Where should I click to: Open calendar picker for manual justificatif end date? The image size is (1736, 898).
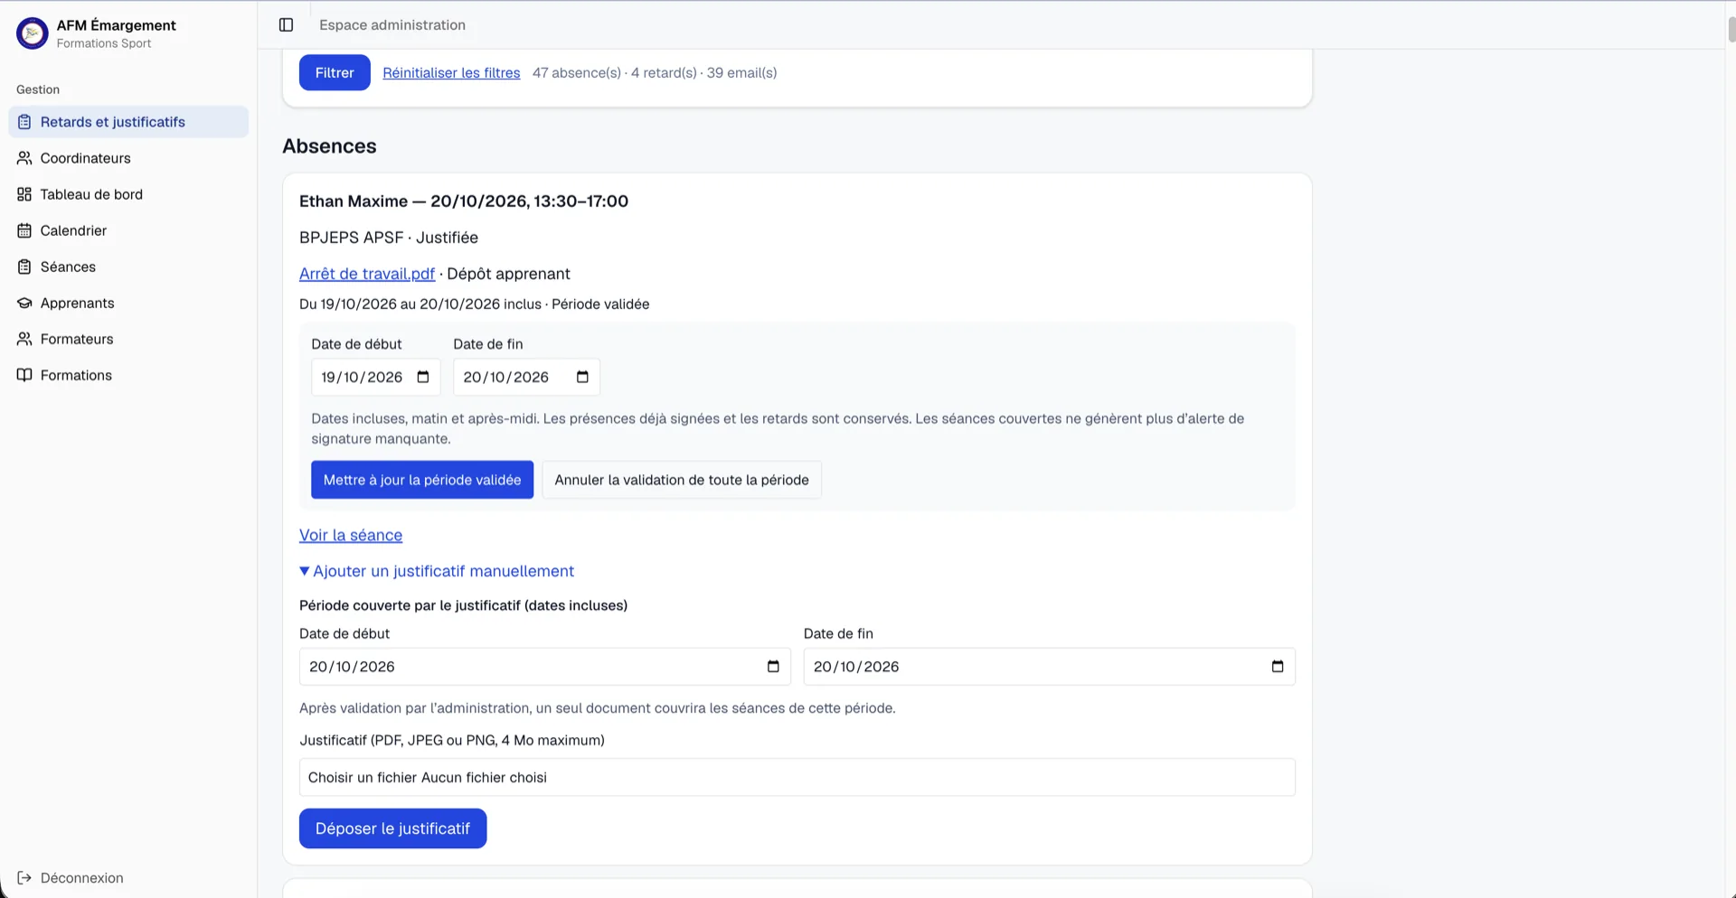(x=1278, y=667)
